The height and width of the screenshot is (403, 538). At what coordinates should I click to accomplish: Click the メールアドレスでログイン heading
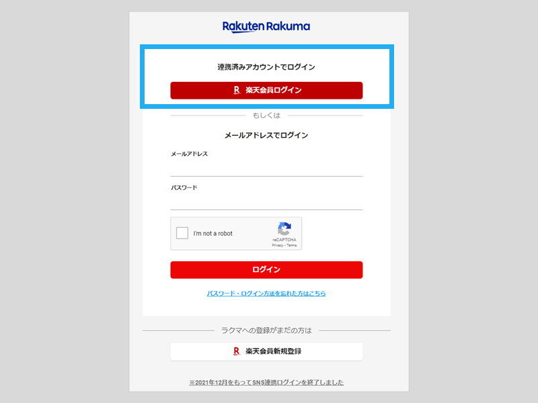pyautogui.click(x=266, y=136)
